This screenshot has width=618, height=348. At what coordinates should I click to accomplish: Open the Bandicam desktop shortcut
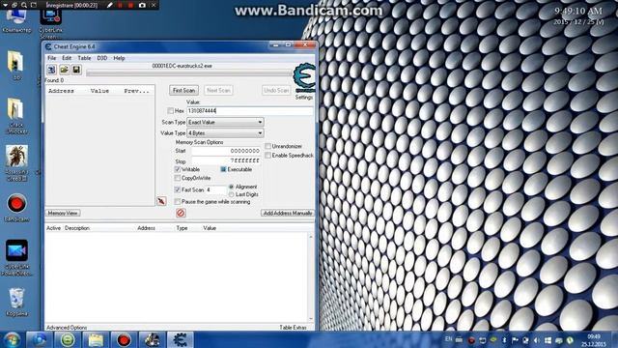coord(16,208)
